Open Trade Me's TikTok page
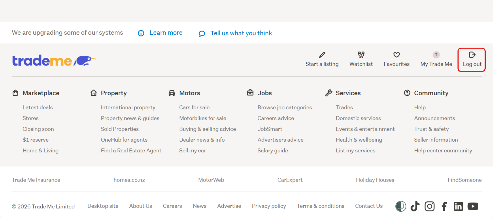 [415, 206]
